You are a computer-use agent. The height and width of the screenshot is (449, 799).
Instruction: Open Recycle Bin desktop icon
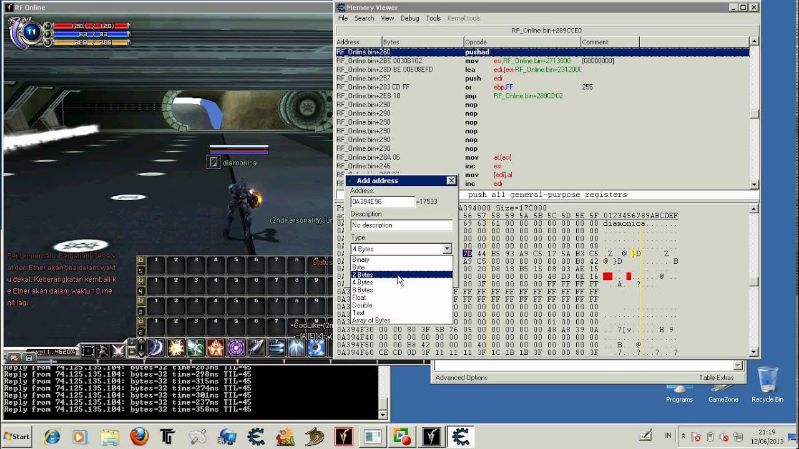click(x=767, y=384)
